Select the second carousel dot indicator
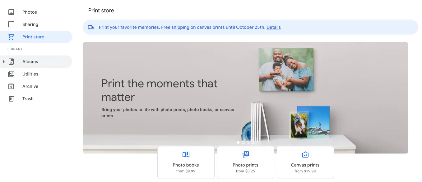Screen dimensions: 422x182 pos(243,142)
